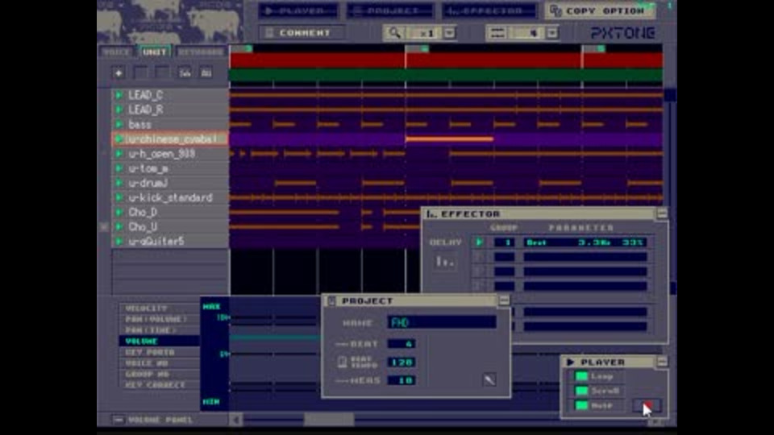Open zoom level dropdown arrow
774x435 pixels.
(449, 33)
